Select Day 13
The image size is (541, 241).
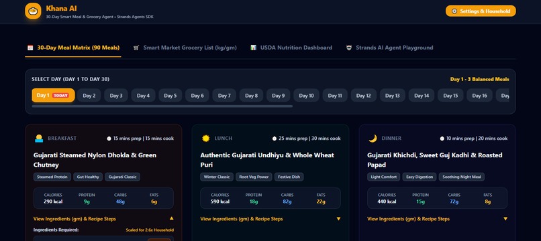tap(393, 95)
